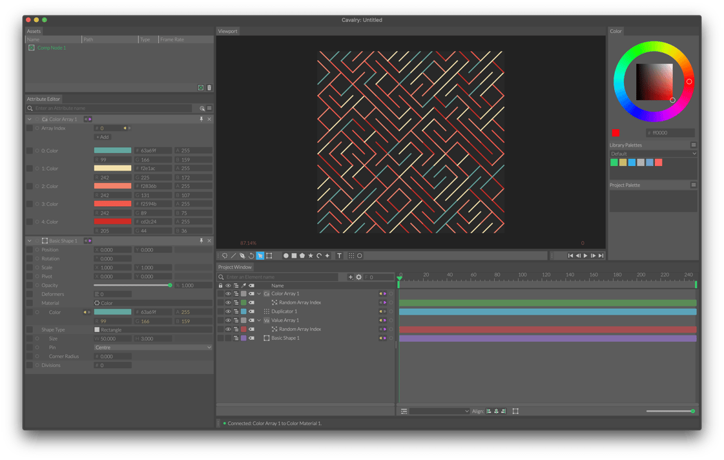Select the Project Window tab
The image size is (724, 460).
click(235, 267)
